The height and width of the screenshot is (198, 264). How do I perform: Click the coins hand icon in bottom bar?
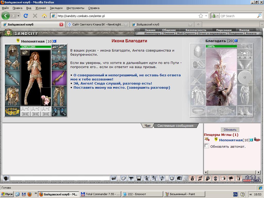click(208, 178)
